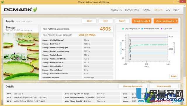Click the Details button under the chart
The image size is (187, 106).
[174, 76]
